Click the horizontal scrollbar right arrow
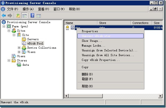Screen dimensions: 166x108 point(160,96)
